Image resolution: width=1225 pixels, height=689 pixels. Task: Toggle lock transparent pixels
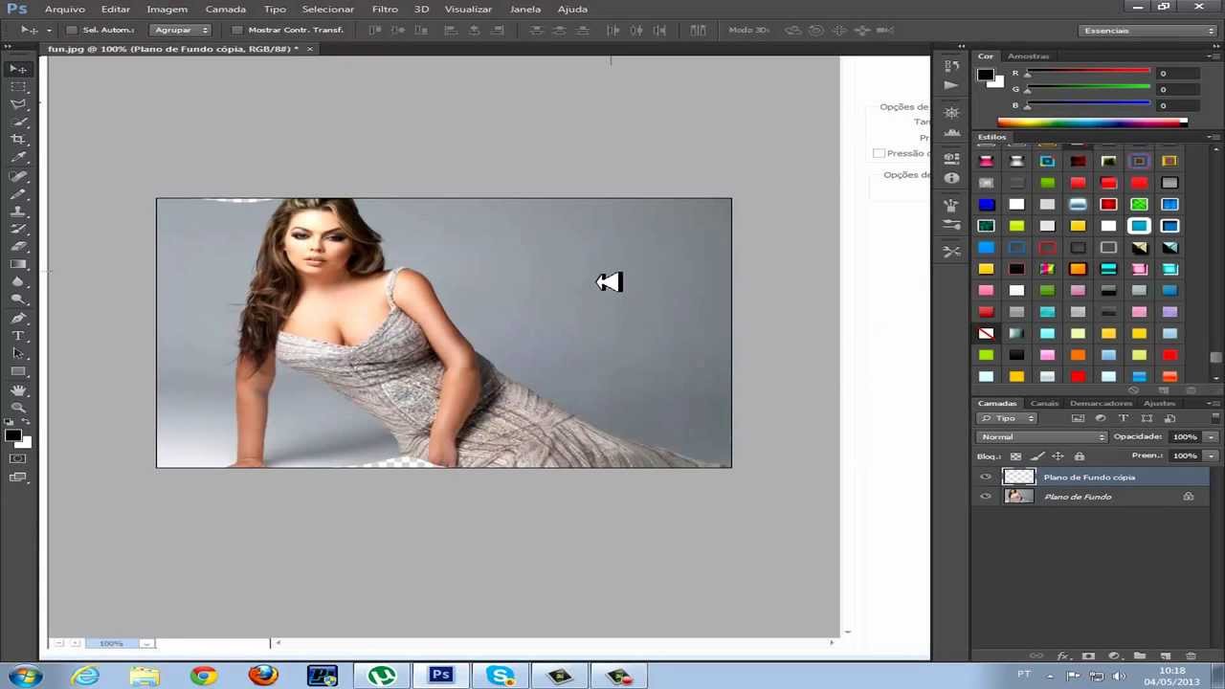coord(1015,456)
